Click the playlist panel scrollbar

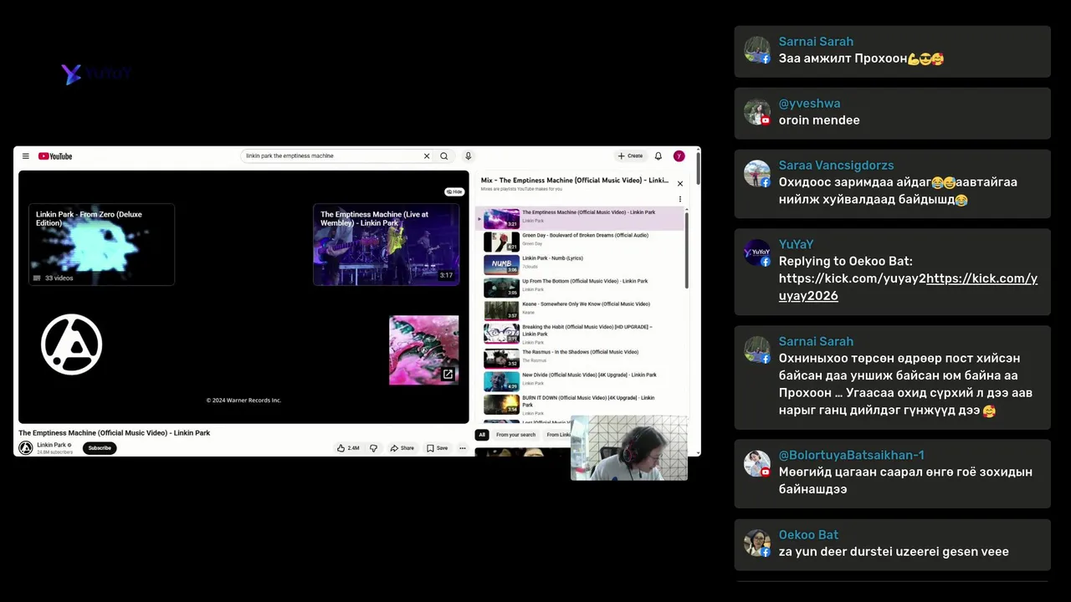click(x=687, y=251)
